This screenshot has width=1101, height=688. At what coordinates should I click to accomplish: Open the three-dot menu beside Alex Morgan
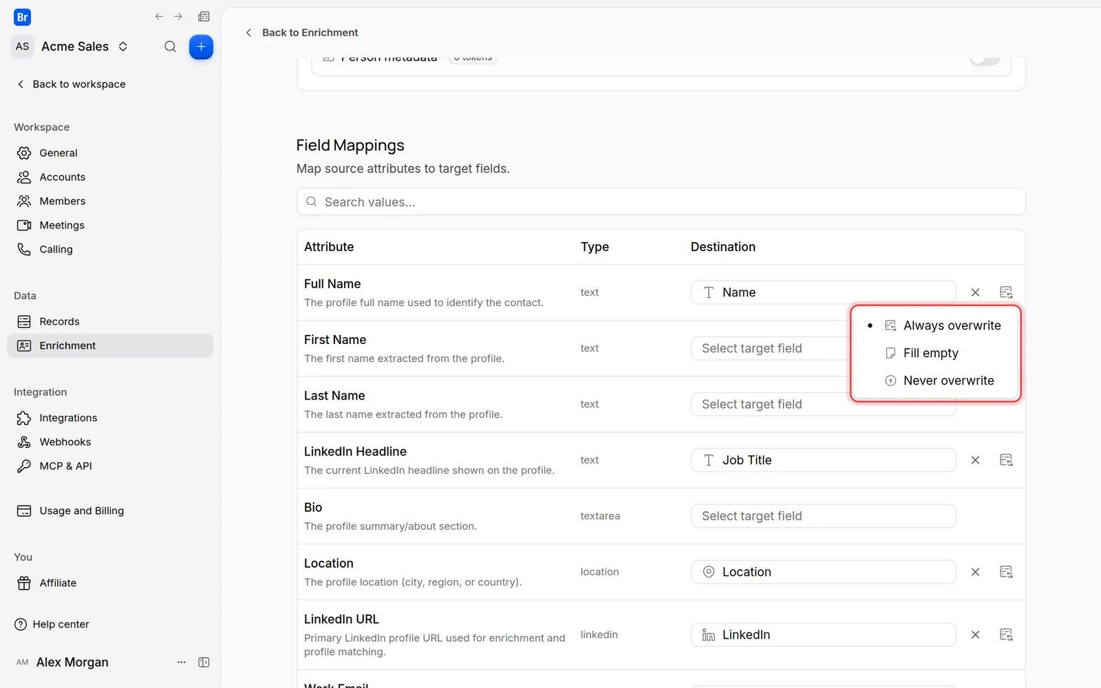pos(182,662)
